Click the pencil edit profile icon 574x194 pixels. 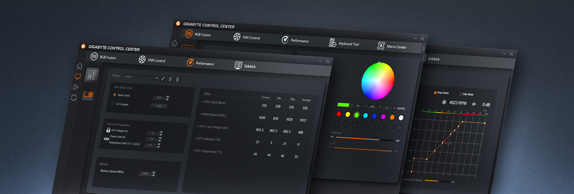pyautogui.click(x=163, y=79)
